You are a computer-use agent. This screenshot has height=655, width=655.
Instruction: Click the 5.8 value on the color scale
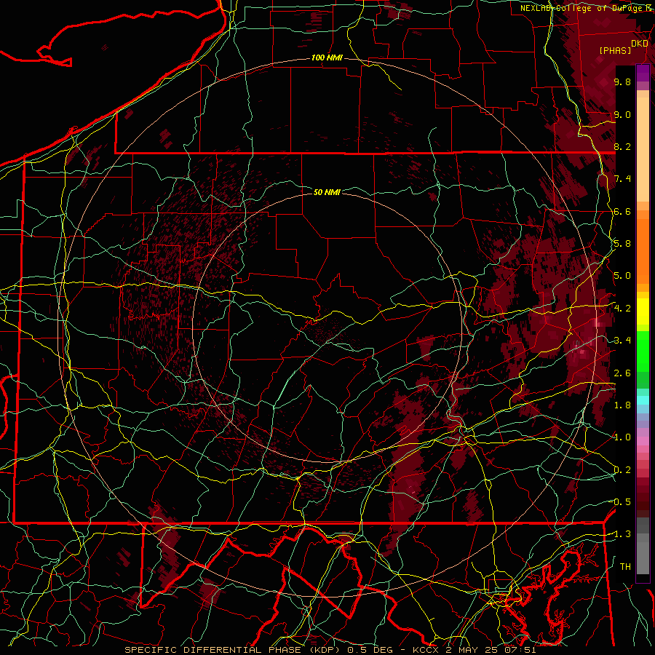tap(622, 244)
